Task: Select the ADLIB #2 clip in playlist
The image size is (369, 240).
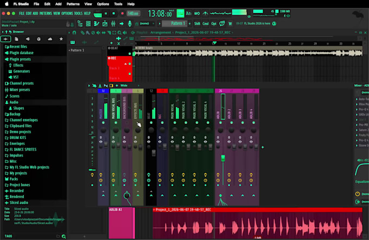Action: tap(122, 223)
